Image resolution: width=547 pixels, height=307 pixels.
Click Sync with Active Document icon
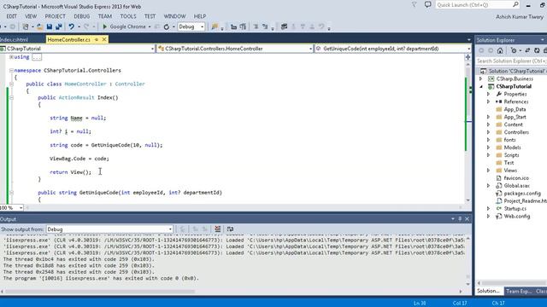527,51
